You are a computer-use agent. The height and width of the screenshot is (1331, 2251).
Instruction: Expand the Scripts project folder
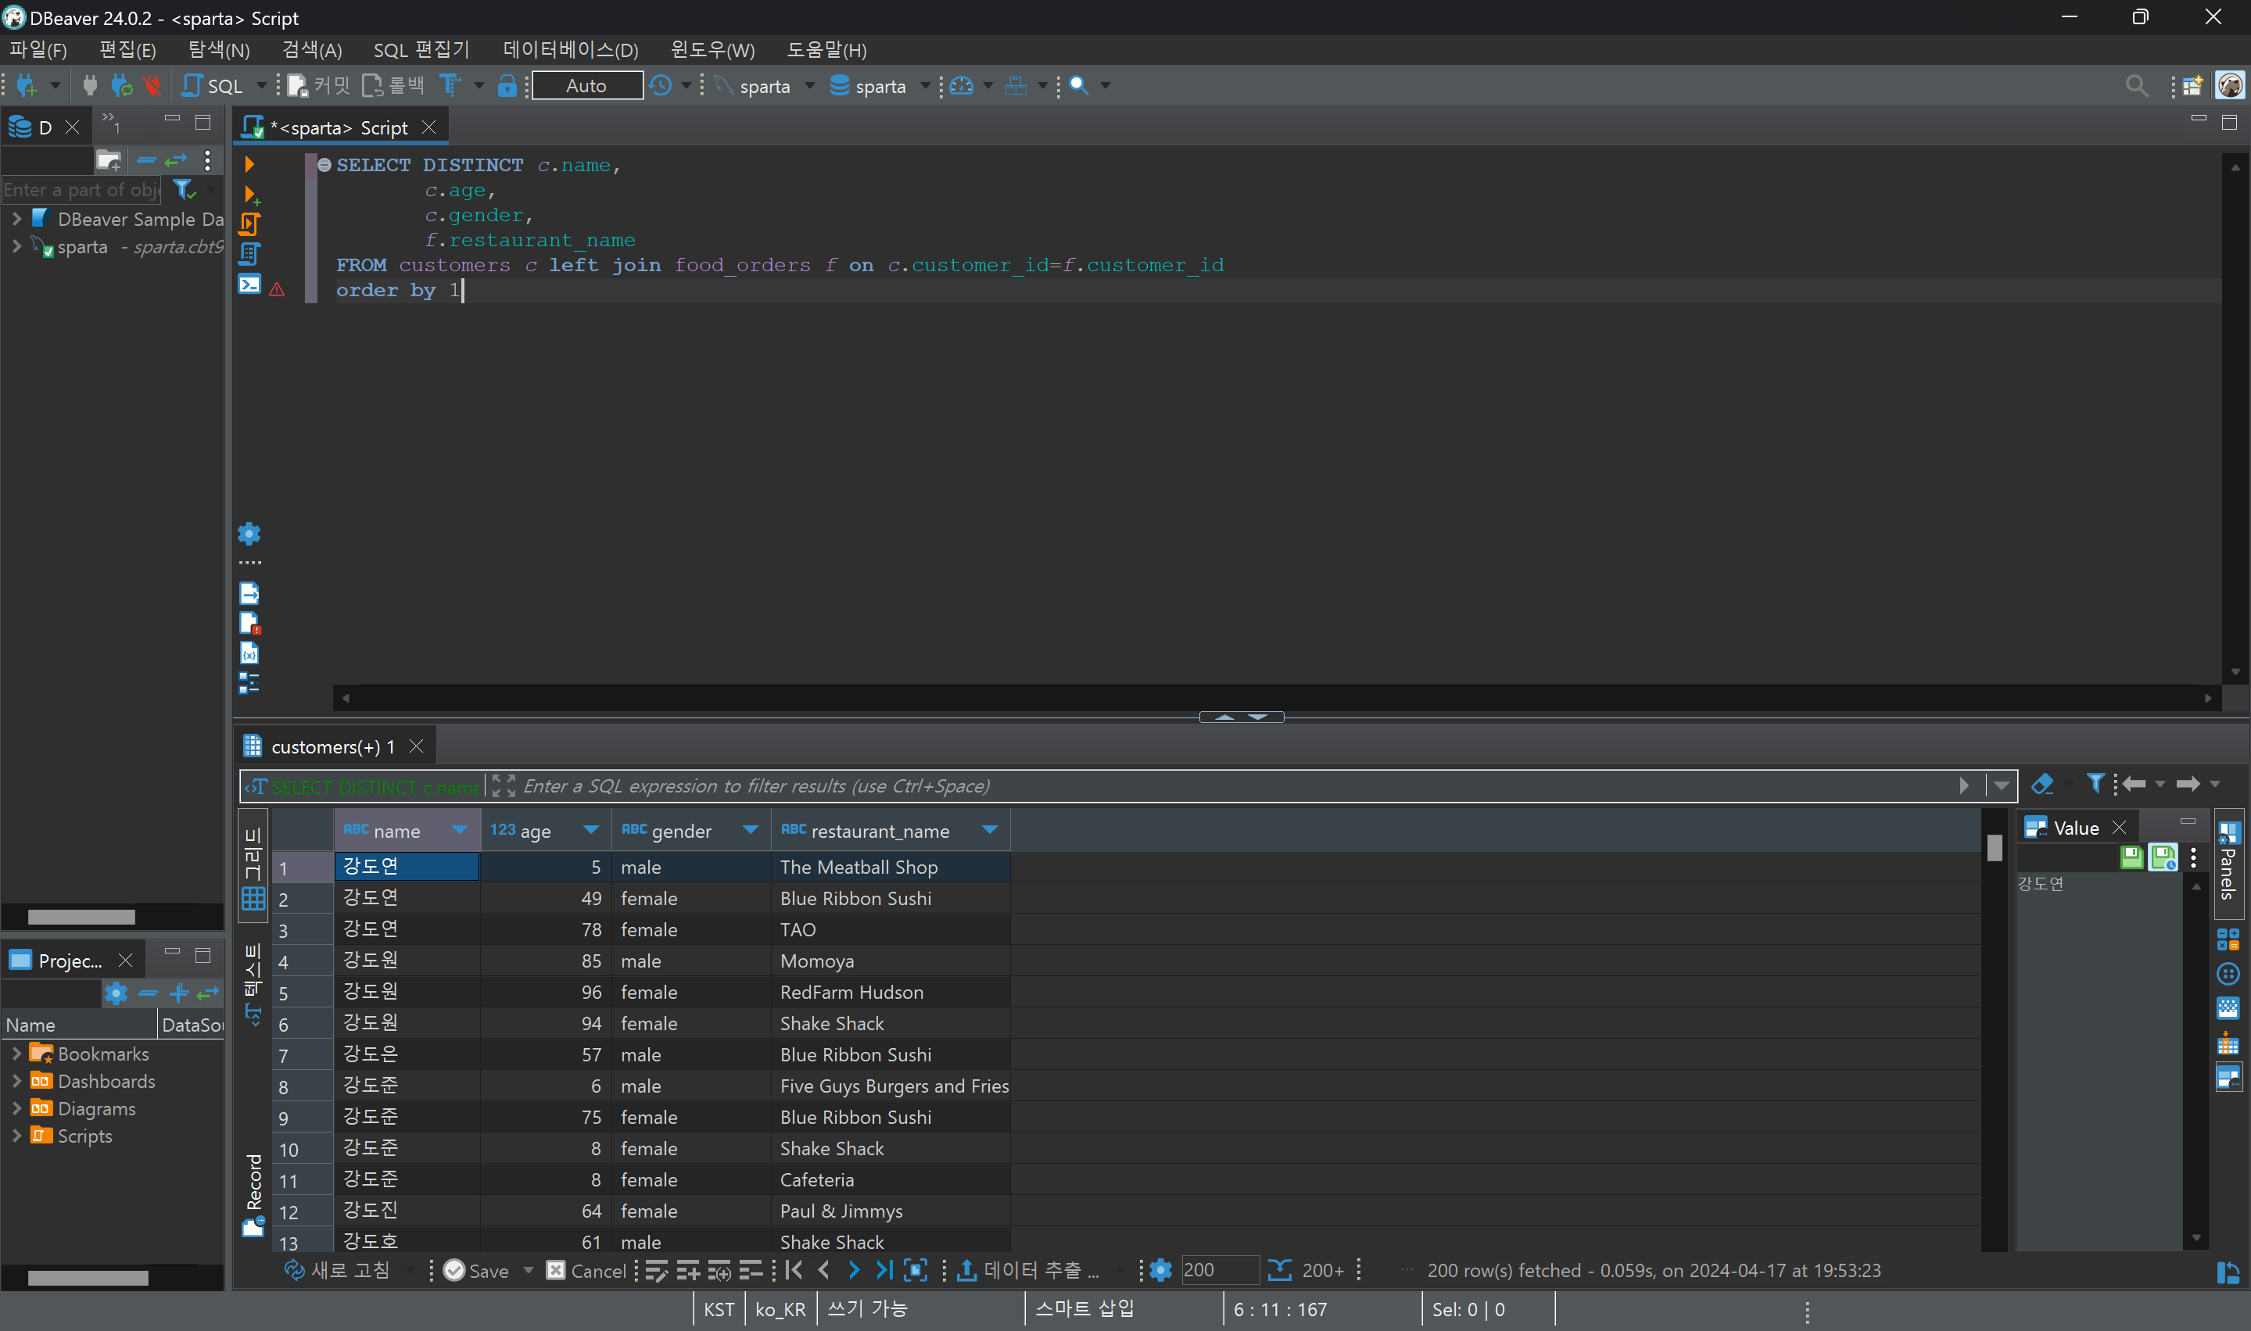(x=16, y=1136)
